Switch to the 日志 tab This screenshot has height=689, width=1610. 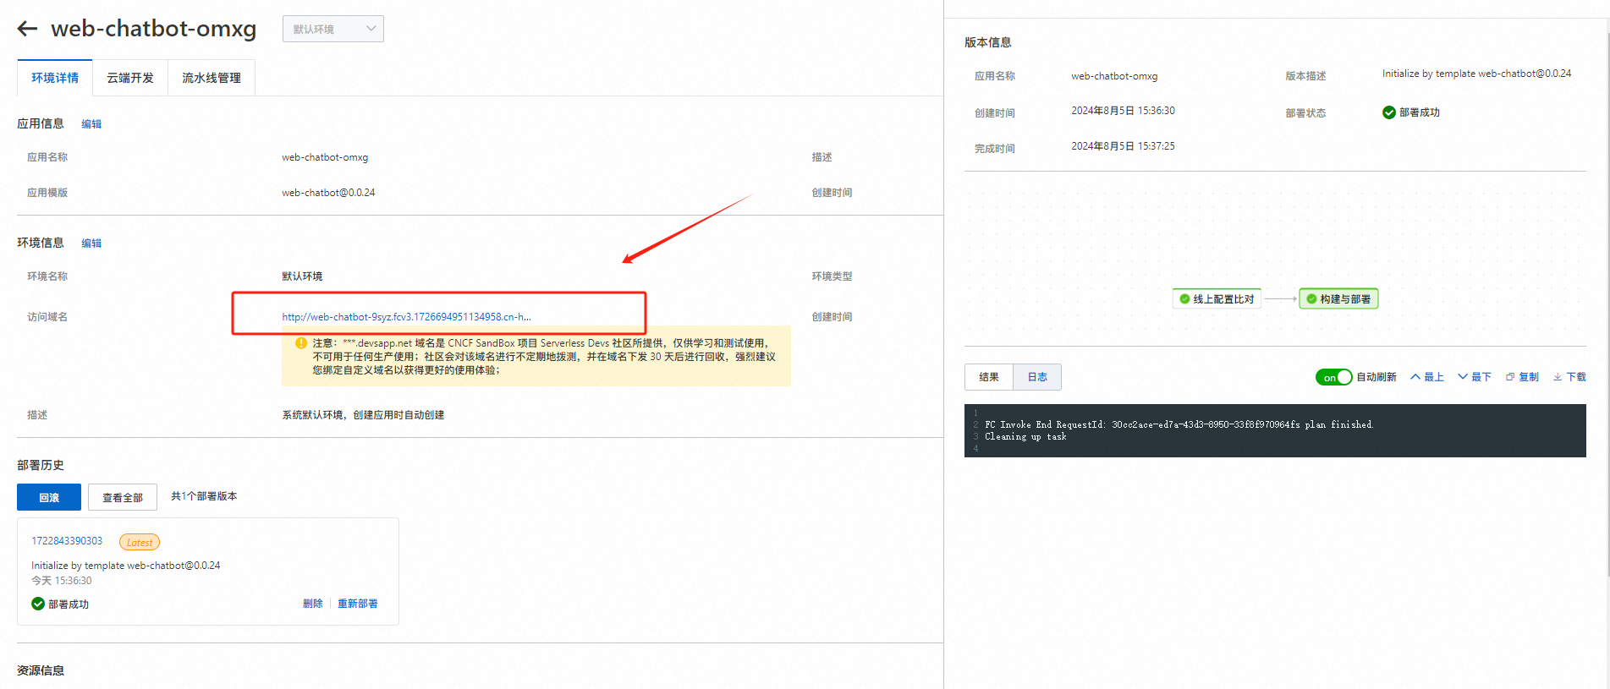coord(1037,377)
